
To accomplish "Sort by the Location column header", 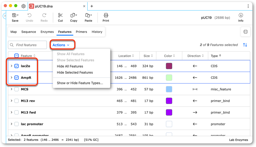I will pyautogui.click(x=126, y=56).
